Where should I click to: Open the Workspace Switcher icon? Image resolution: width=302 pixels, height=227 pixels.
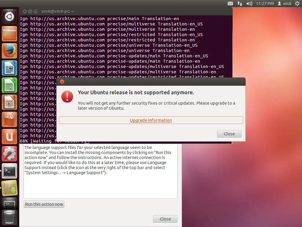click(x=9, y=203)
